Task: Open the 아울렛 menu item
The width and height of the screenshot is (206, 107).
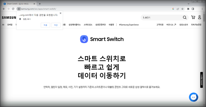Action: coord(111,25)
